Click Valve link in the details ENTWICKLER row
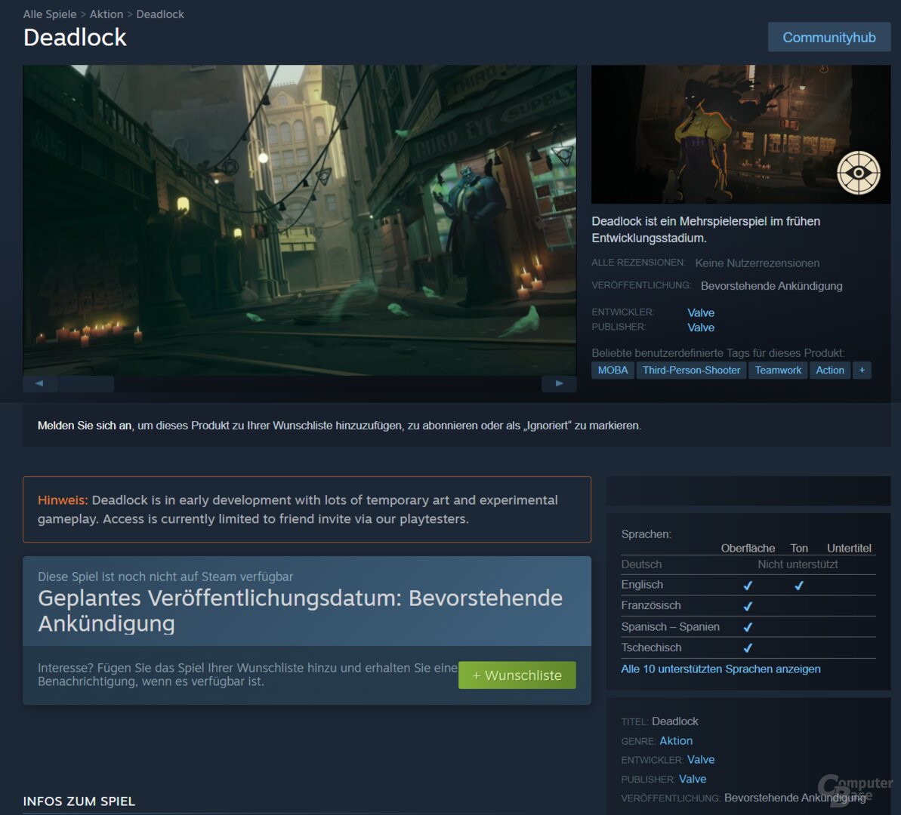901x815 pixels. [x=701, y=759]
